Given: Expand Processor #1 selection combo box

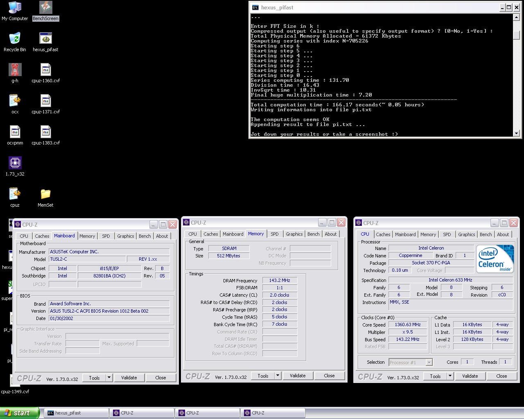Looking at the screenshot, I should tap(429, 362).
